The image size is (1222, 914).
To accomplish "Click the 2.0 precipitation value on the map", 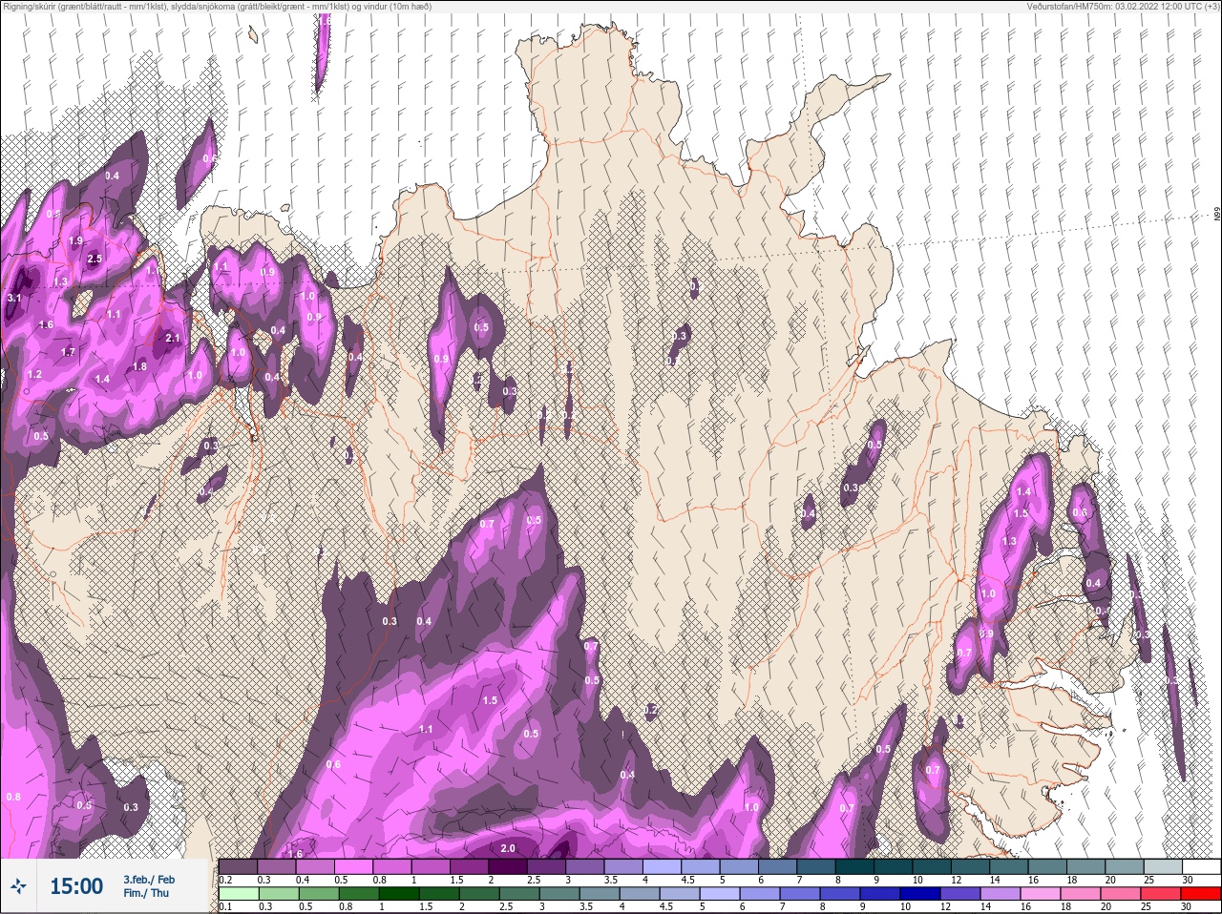I will (508, 848).
